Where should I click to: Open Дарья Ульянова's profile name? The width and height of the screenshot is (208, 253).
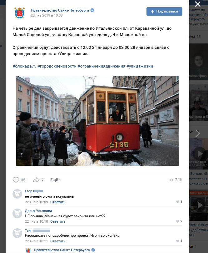point(38,211)
